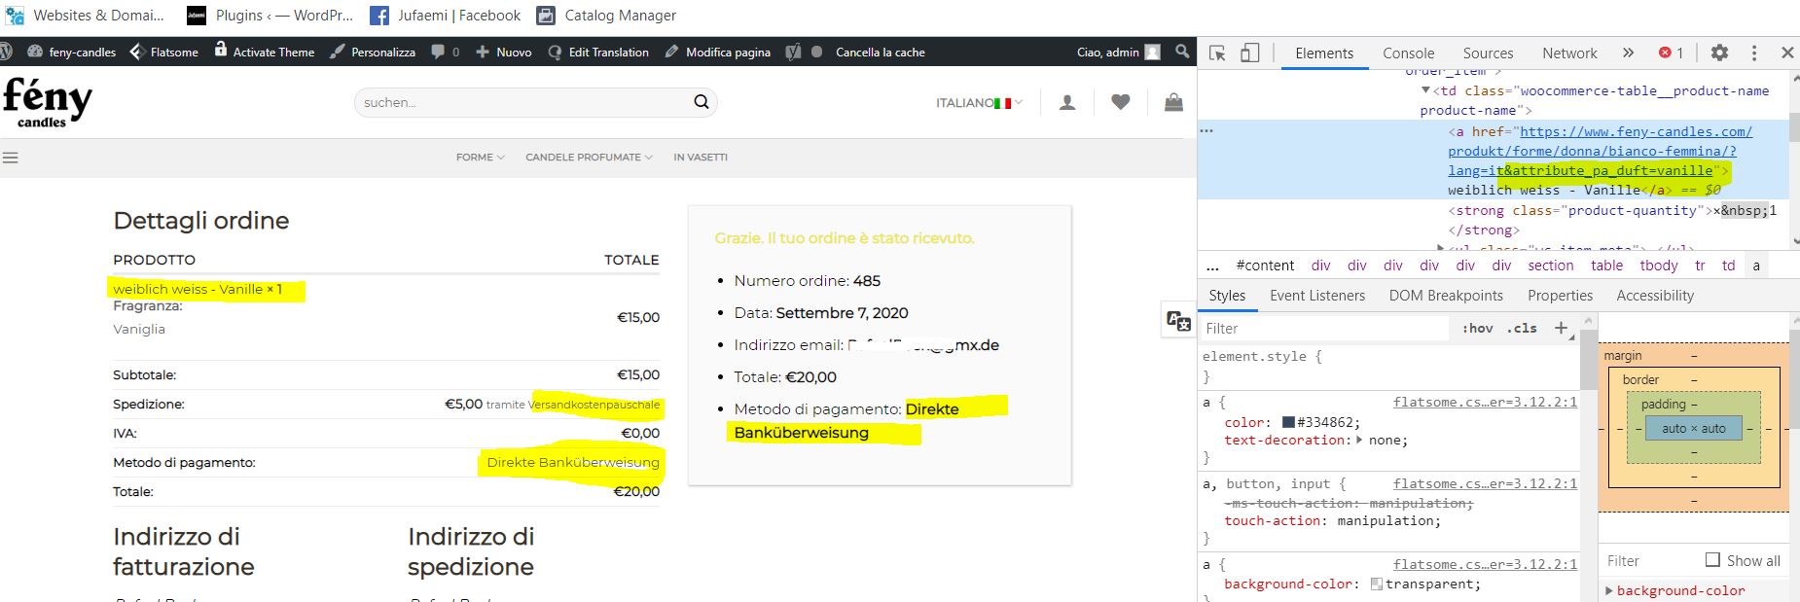This screenshot has width=1800, height=602.
Task: Open the Nuovo menu in admin bar
Action: tap(503, 53)
